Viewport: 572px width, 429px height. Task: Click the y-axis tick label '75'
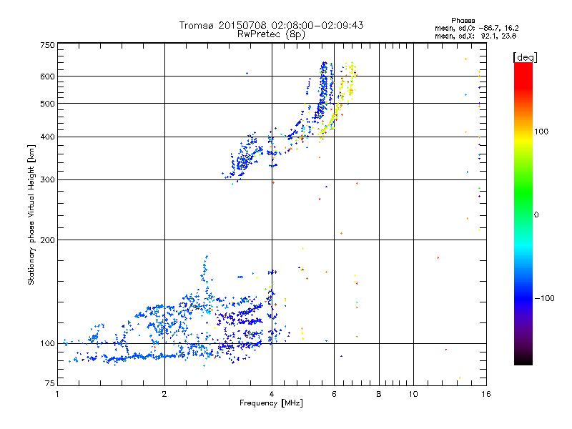pos(50,383)
